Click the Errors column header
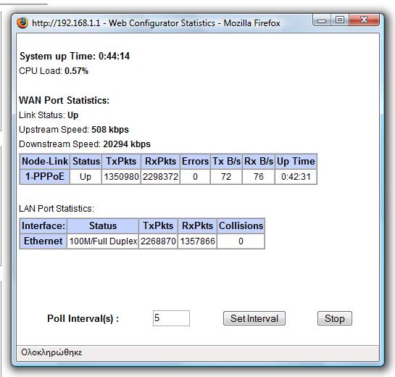 (x=195, y=161)
